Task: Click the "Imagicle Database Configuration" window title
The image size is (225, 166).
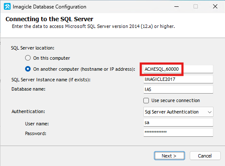Action: 49,7
